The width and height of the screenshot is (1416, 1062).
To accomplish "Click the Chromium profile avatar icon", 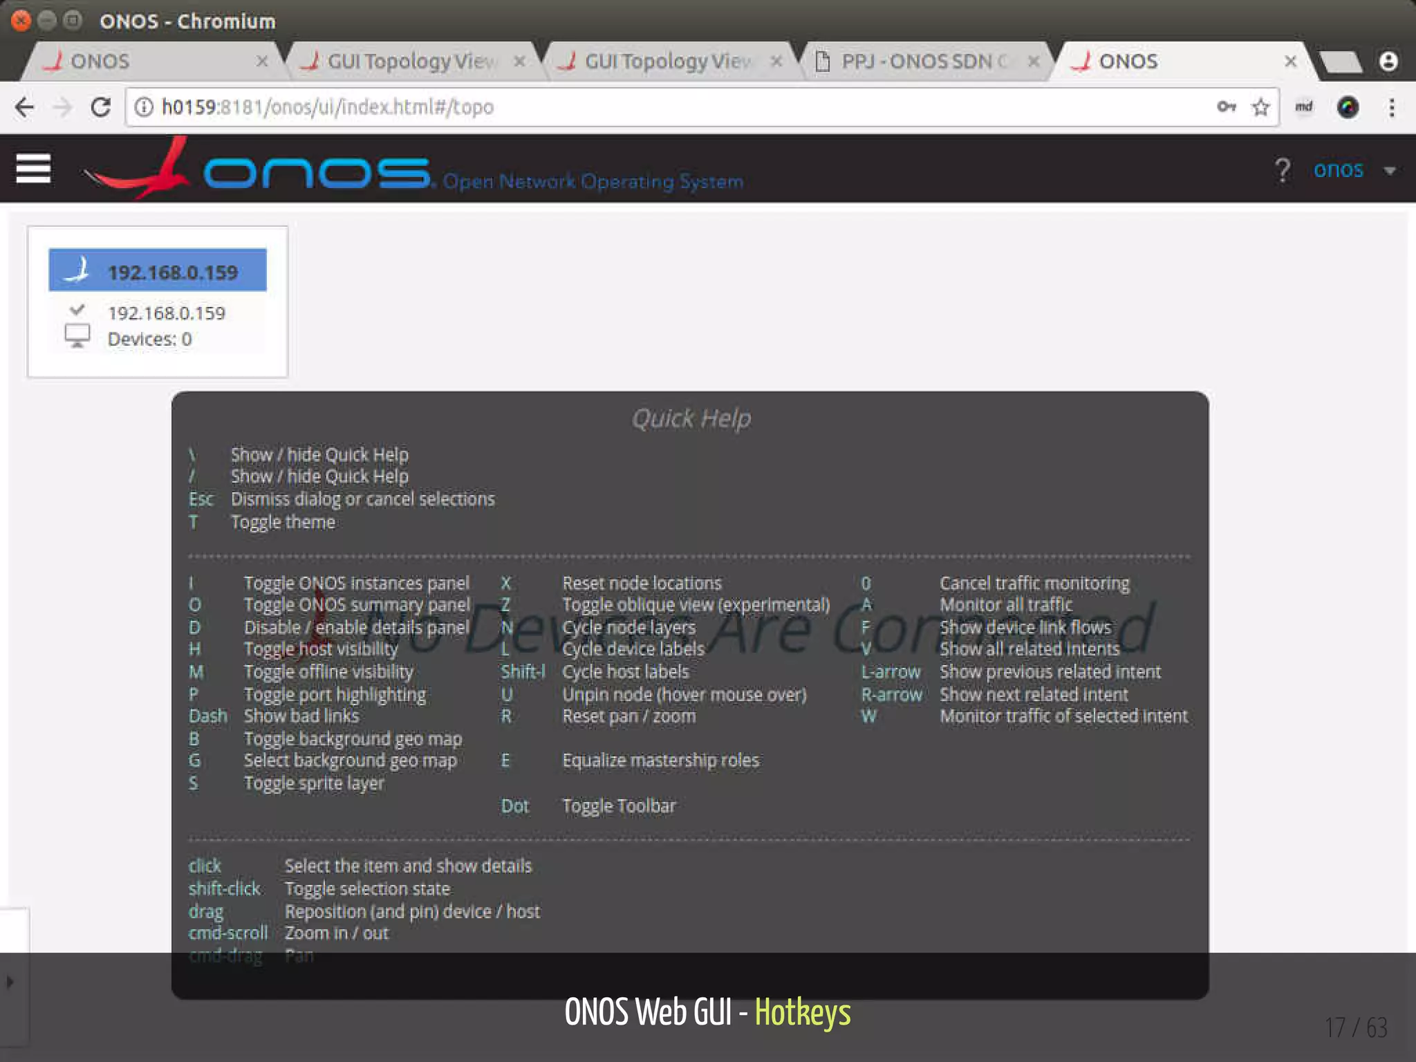I will 1388,62.
